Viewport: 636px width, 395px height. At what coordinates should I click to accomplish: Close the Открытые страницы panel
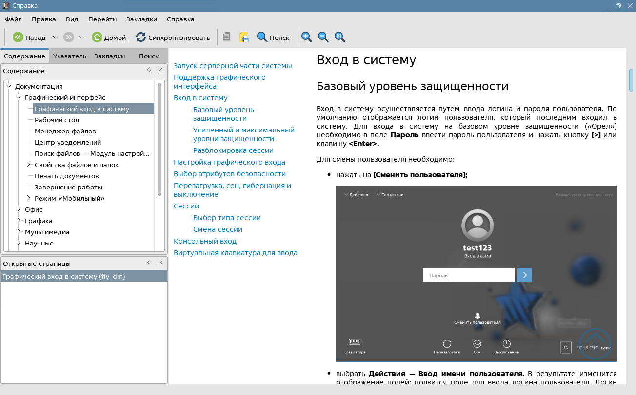(x=160, y=263)
